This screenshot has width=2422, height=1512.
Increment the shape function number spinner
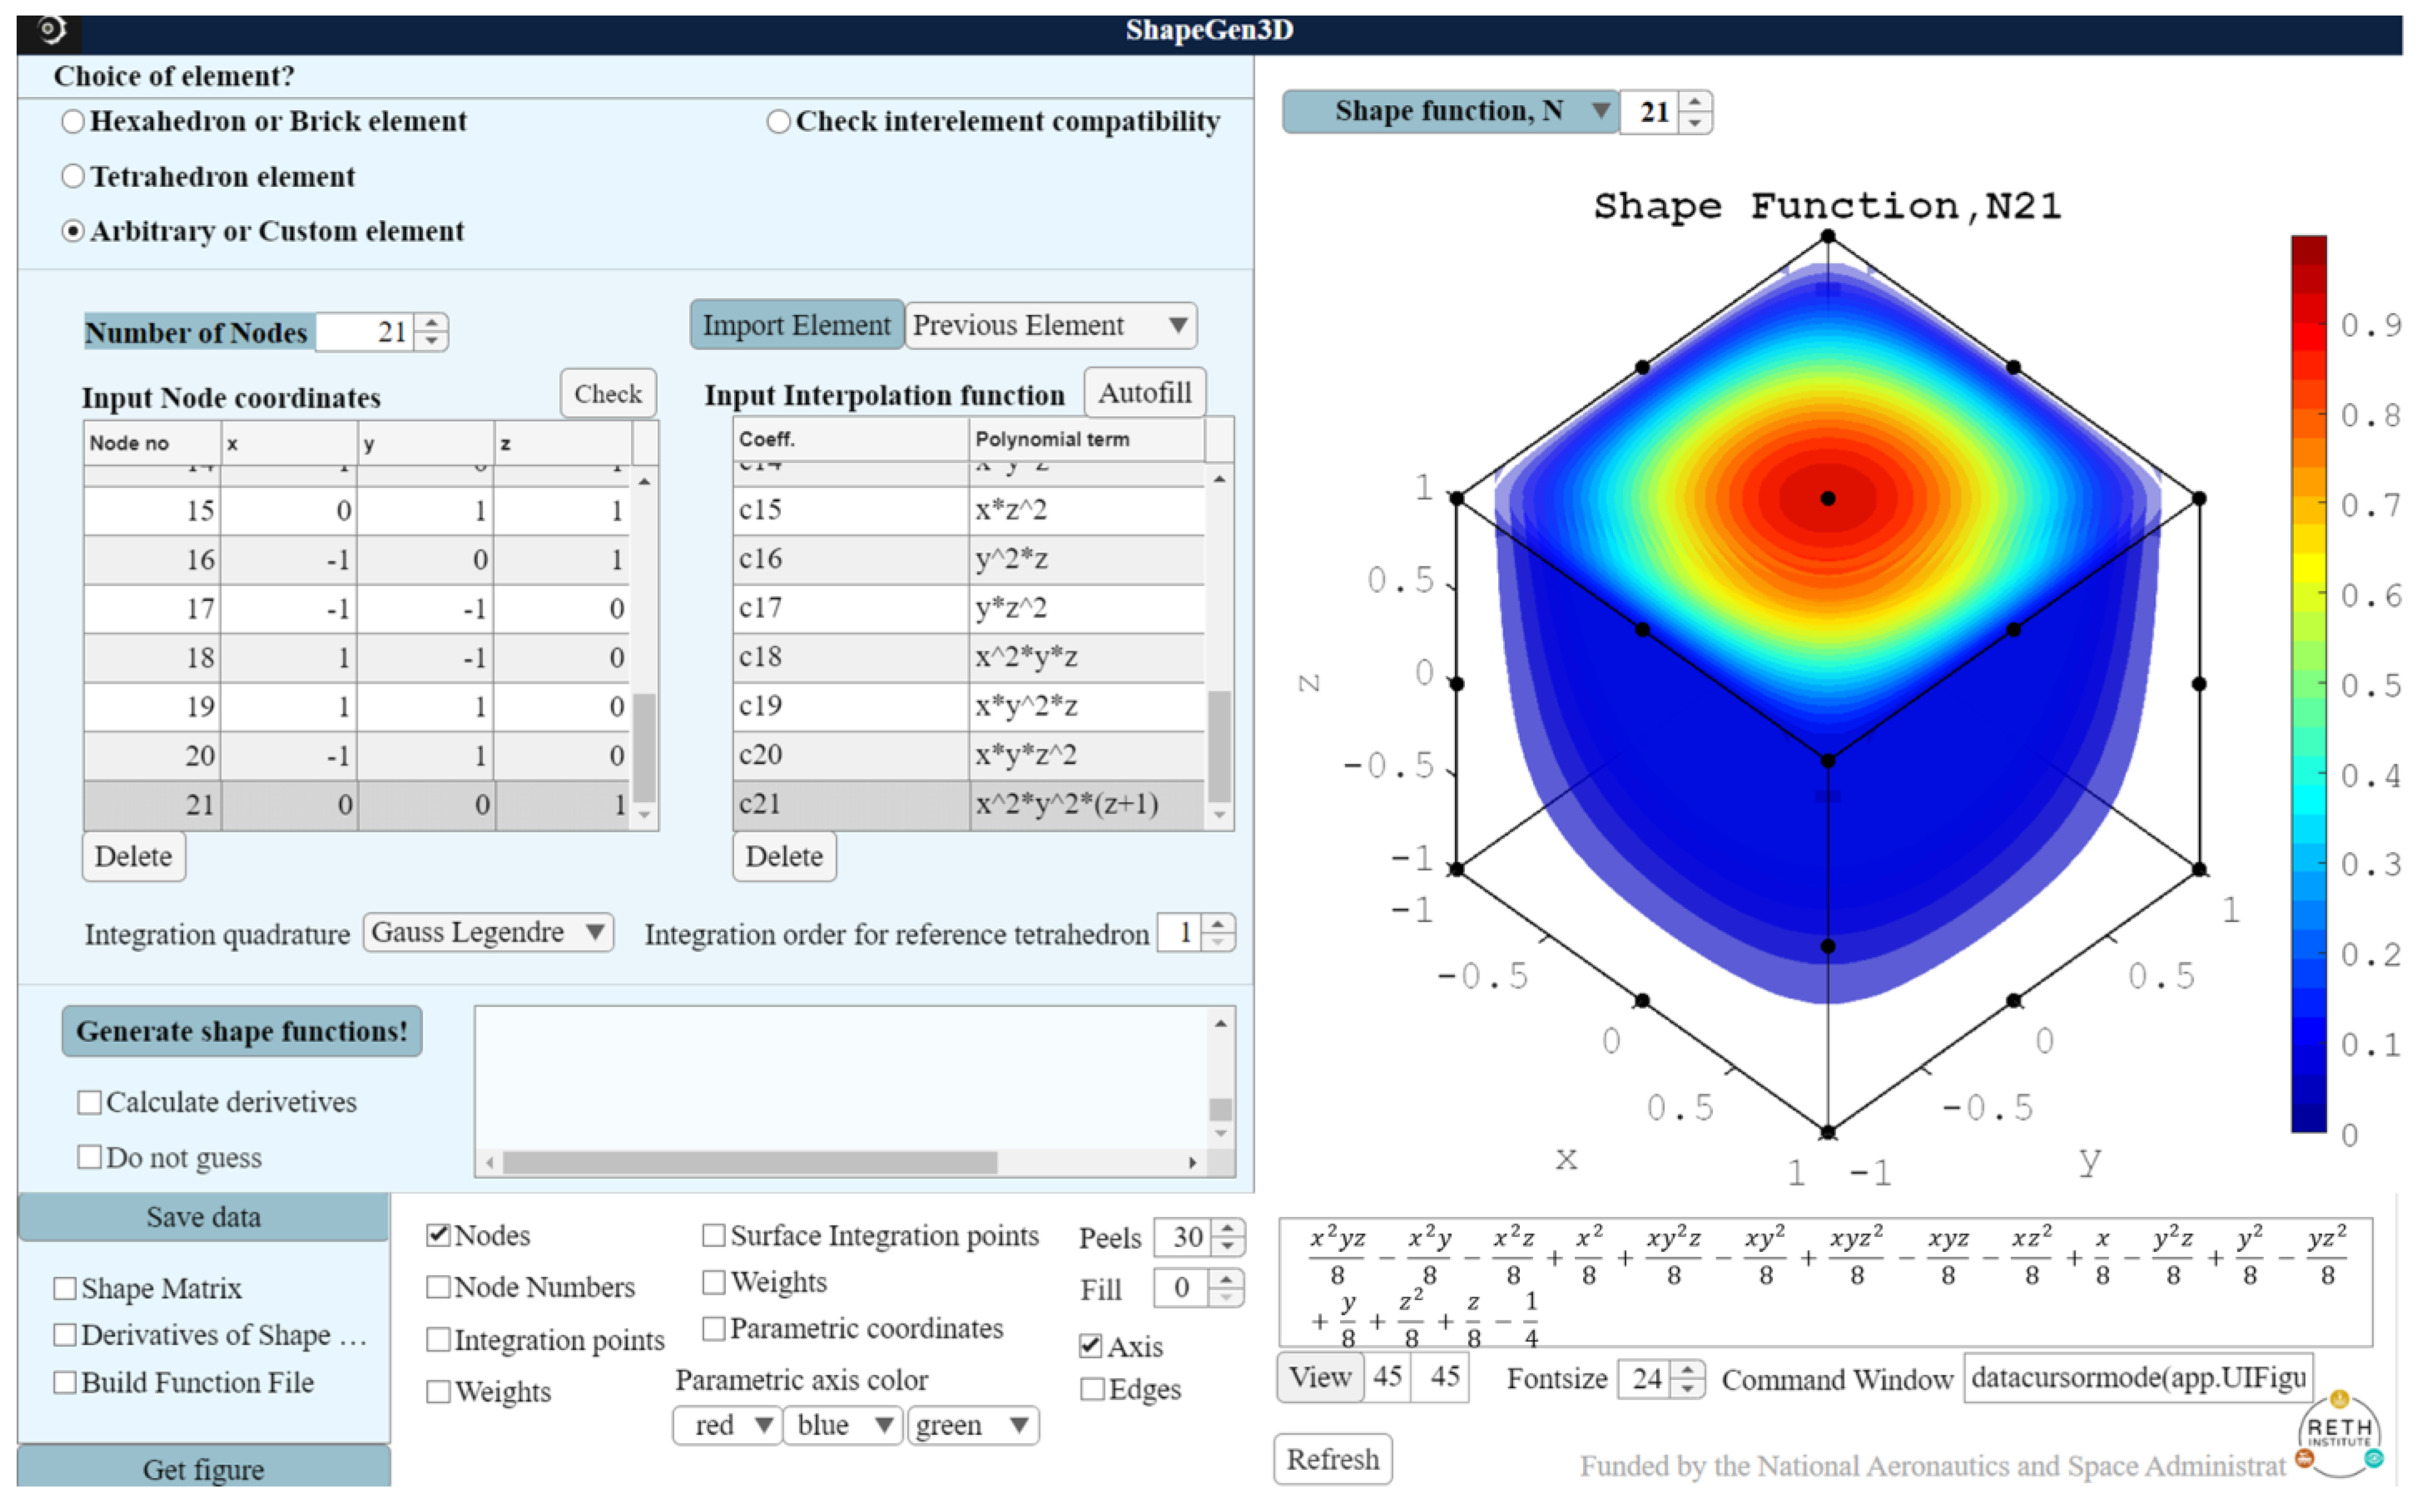pos(1695,101)
